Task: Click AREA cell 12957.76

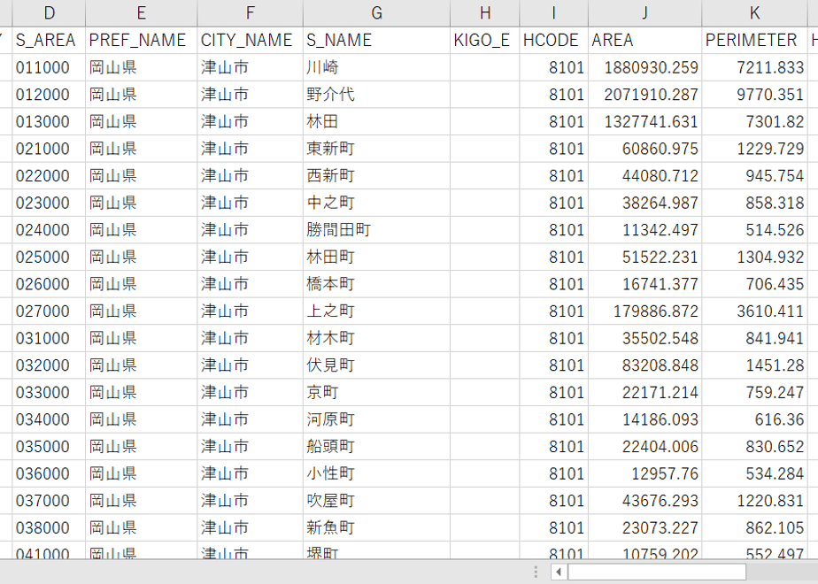Action: (645, 474)
